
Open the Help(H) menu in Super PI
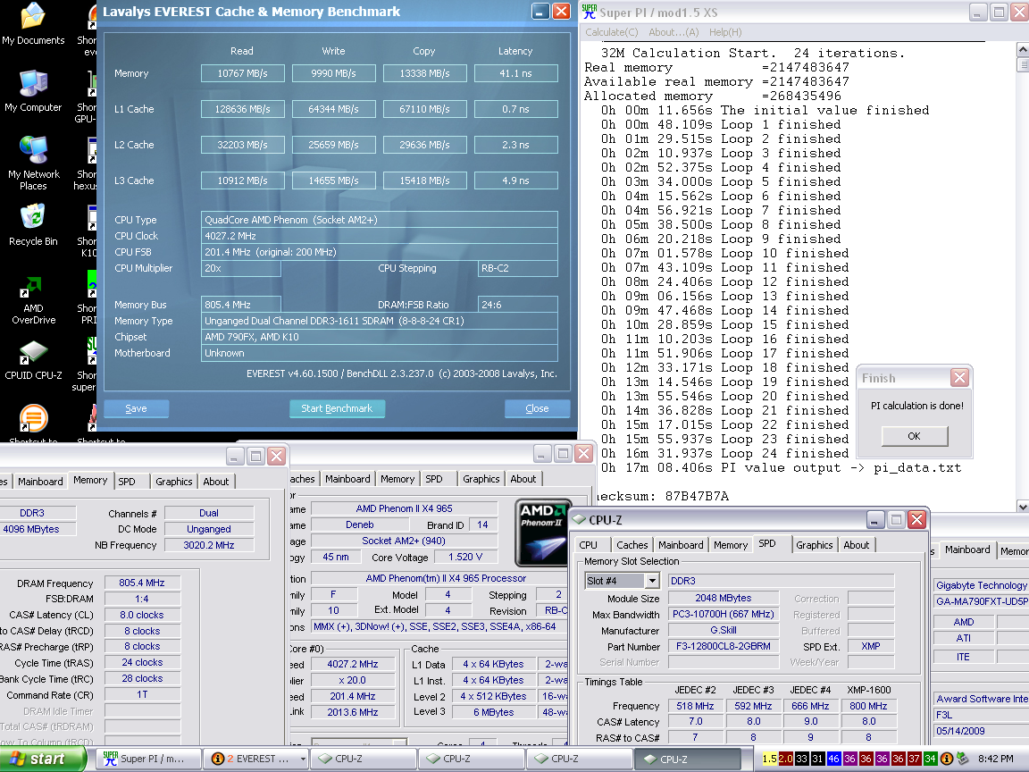click(725, 32)
